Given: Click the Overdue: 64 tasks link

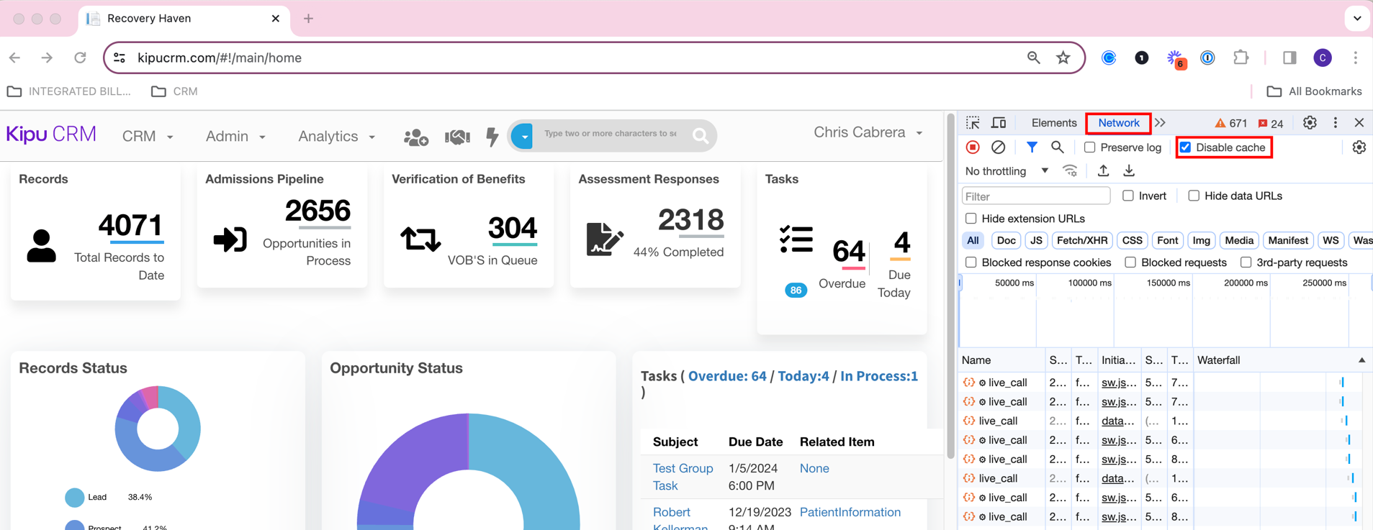Looking at the screenshot, I should click(x=726, y=376).
